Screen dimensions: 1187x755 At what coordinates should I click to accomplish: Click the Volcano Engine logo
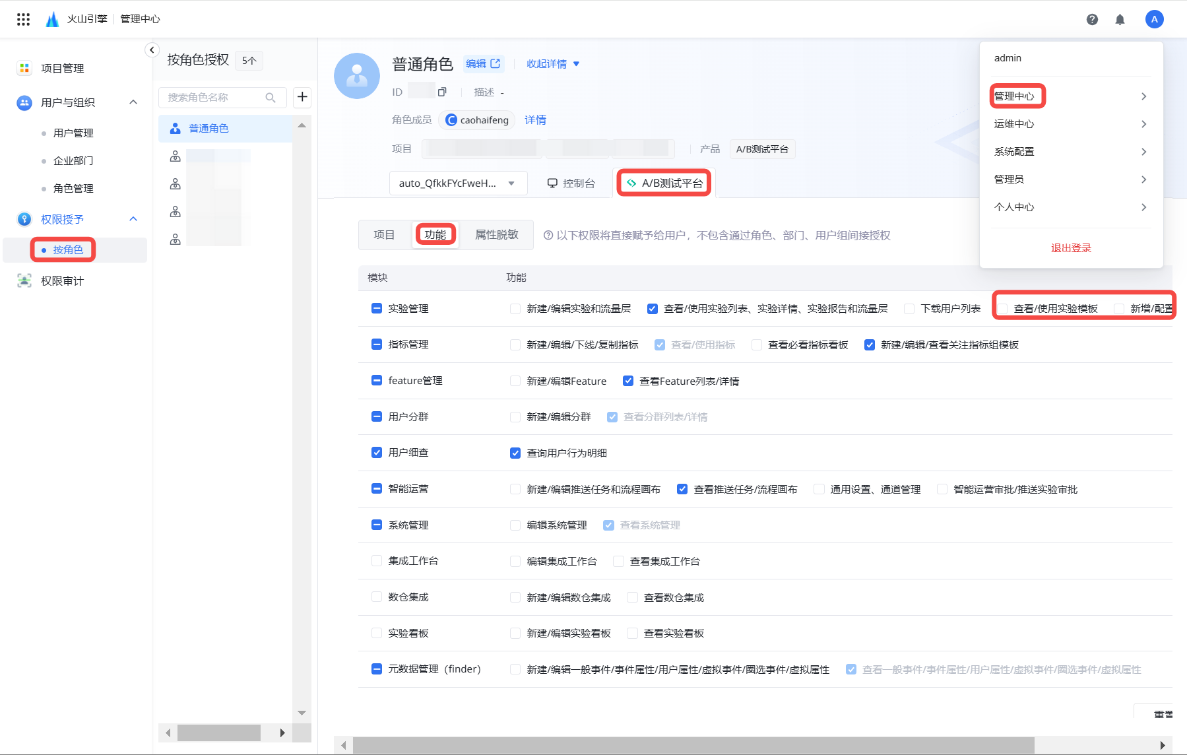pos(52,19)
